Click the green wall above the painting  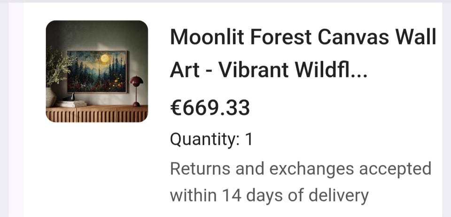coord(97,35)
